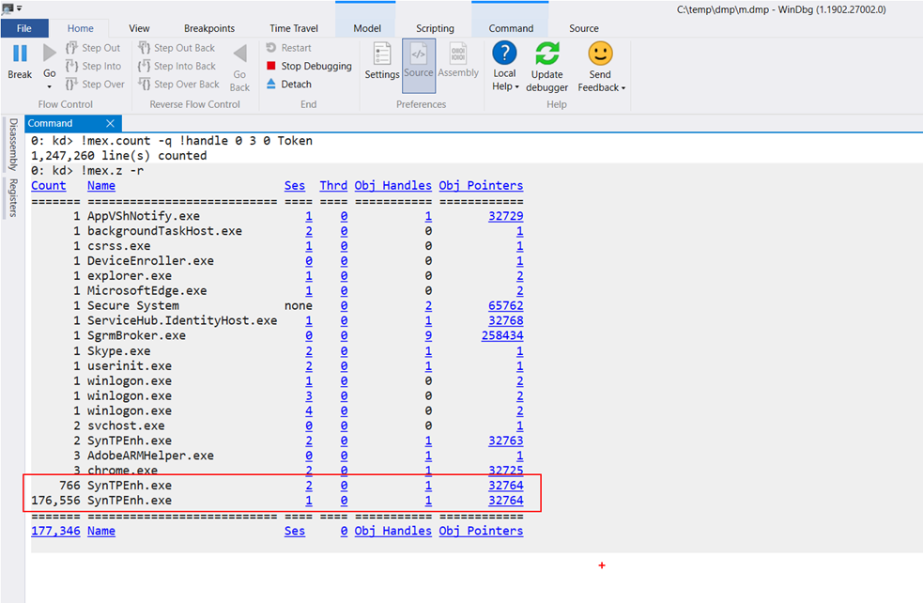923x603 pixels.
Task: Click the Break pause icon
Action: (20, 54)
